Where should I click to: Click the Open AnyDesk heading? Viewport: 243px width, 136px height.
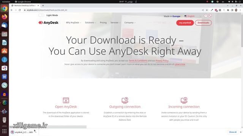(66, 107)
